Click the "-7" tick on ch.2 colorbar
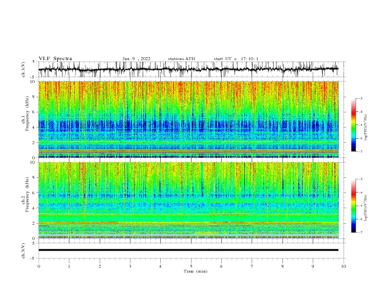This screenshot has width=387, height=299. [x=361, y=233]
